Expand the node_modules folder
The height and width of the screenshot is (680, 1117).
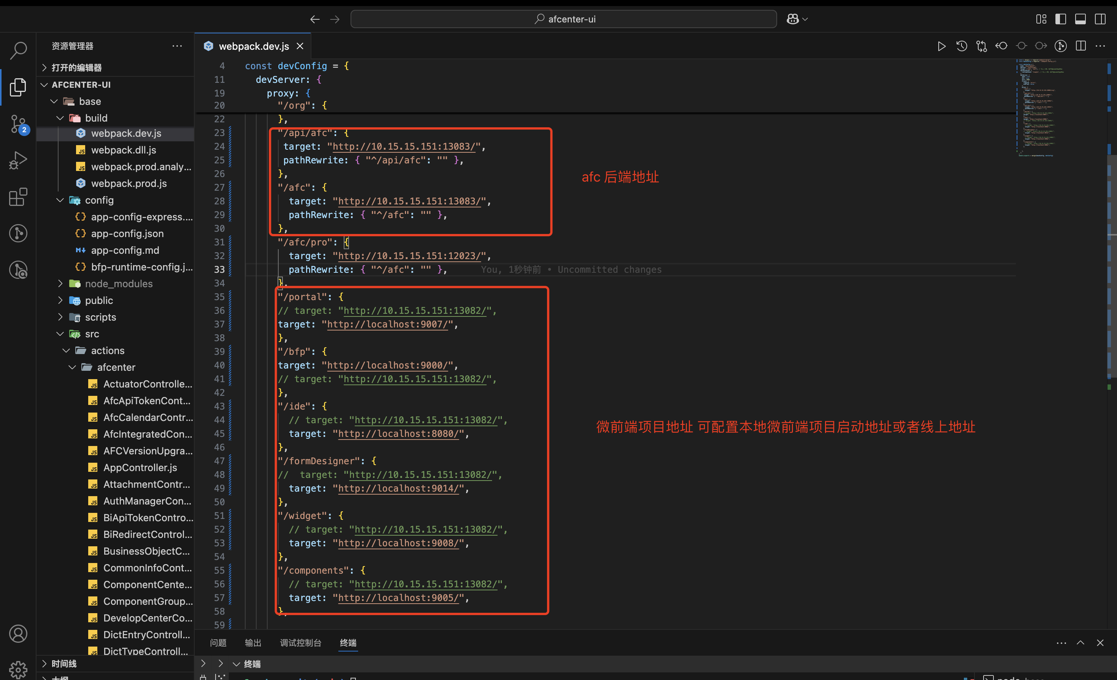point(119,284)
